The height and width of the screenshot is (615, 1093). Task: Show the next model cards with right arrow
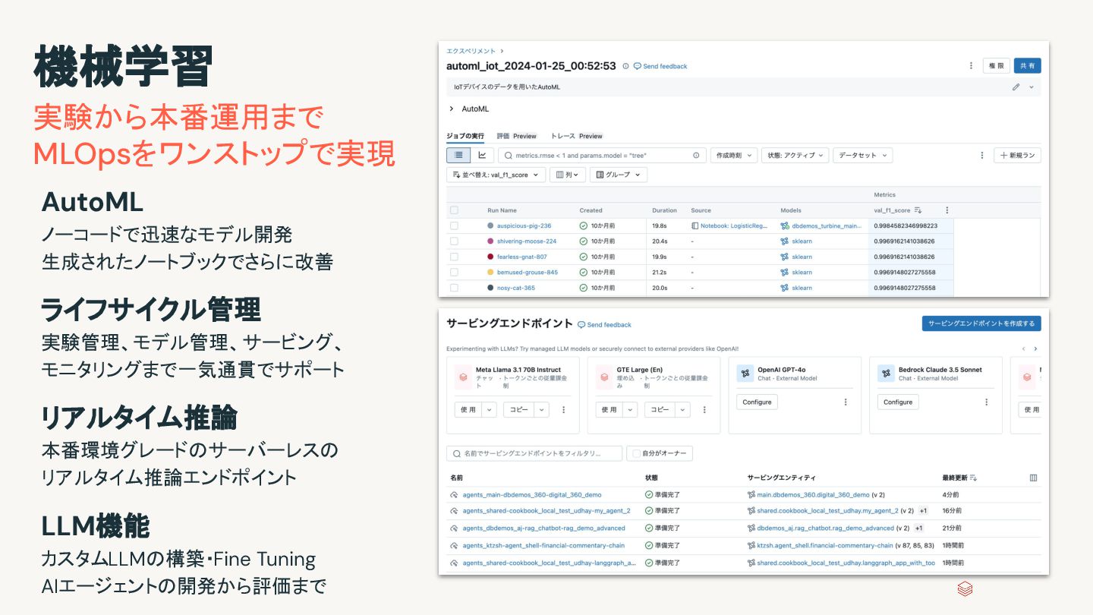click(1035, 348)
